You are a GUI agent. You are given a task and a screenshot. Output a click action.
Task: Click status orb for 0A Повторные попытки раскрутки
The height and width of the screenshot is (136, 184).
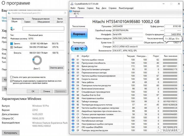click(73, 85)
